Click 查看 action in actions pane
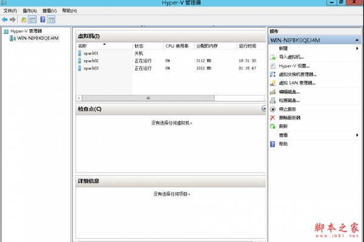 283,135
